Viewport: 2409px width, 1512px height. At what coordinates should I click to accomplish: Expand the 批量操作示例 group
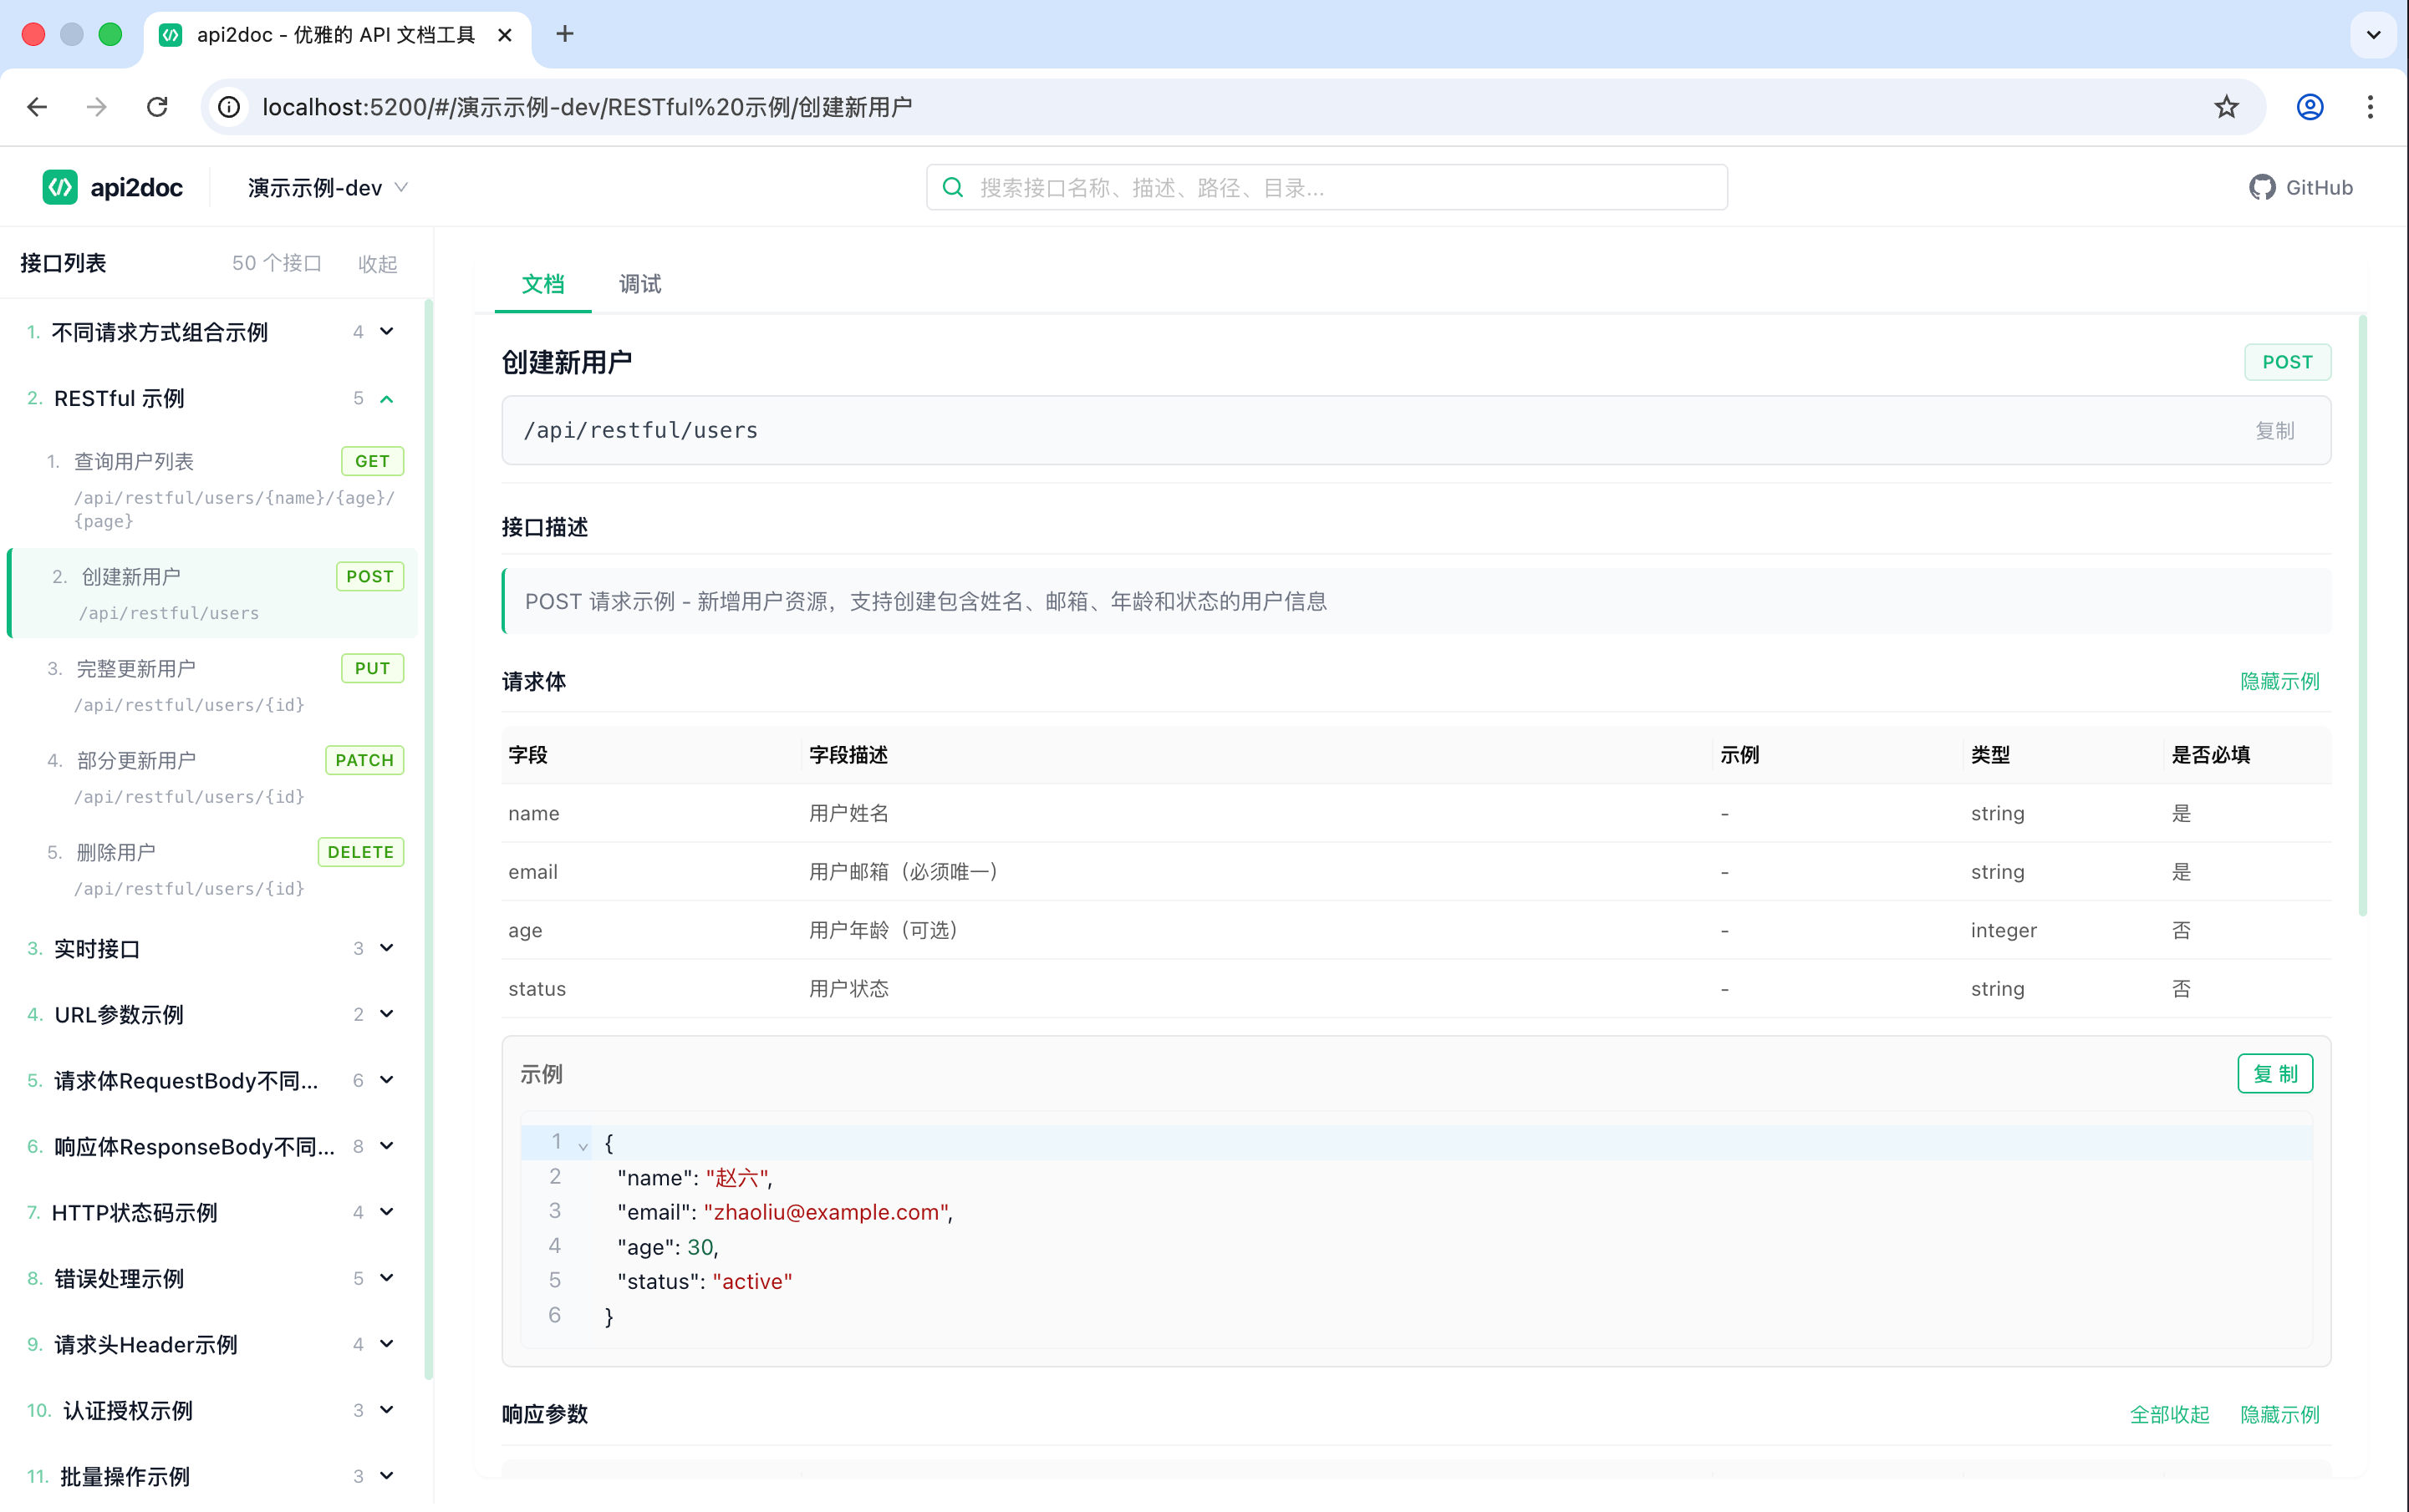click(212, 1476)
